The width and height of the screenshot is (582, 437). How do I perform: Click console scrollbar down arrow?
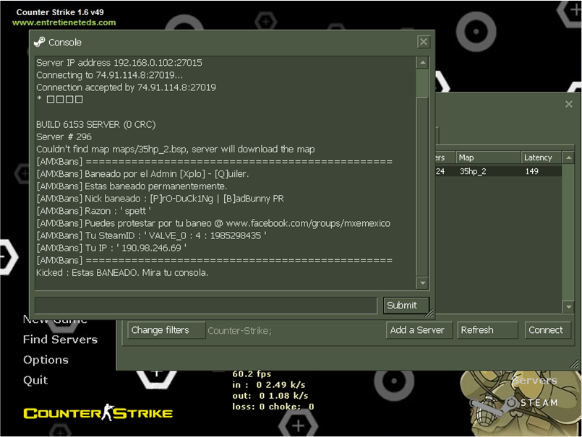[422, 283]
